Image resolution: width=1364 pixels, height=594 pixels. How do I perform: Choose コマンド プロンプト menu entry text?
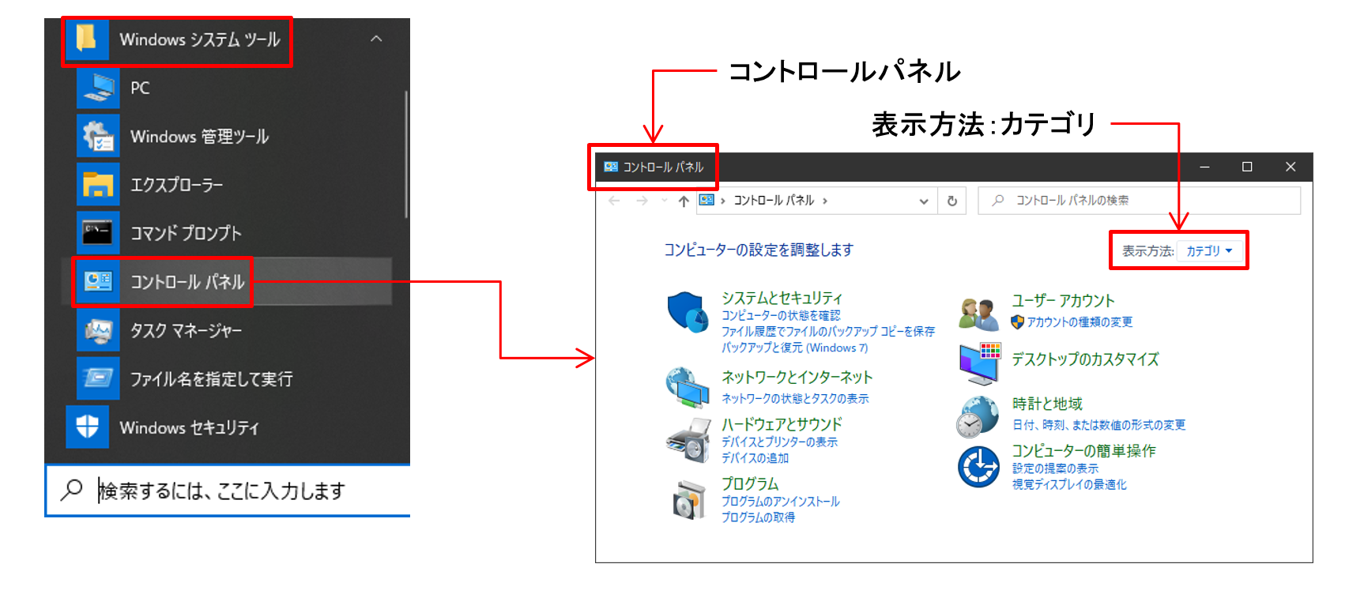coord(186,233)
